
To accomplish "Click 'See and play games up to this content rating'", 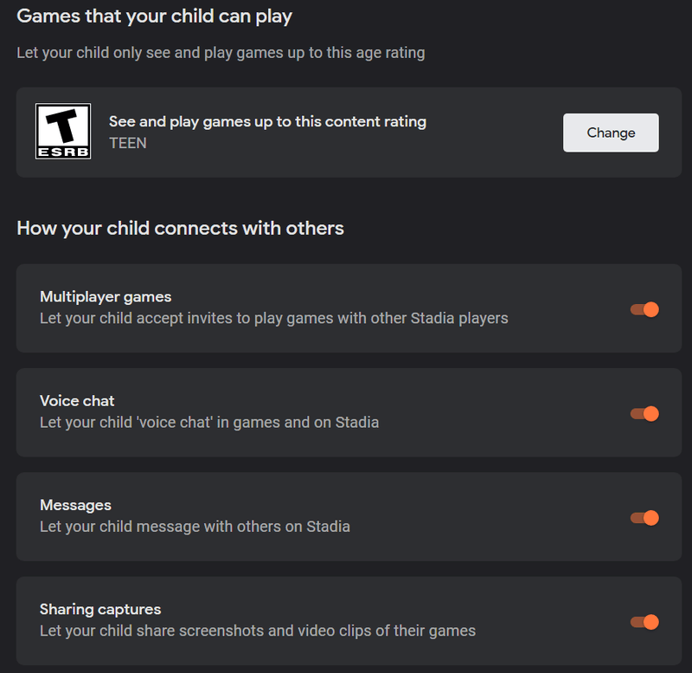I will [267, 121].
